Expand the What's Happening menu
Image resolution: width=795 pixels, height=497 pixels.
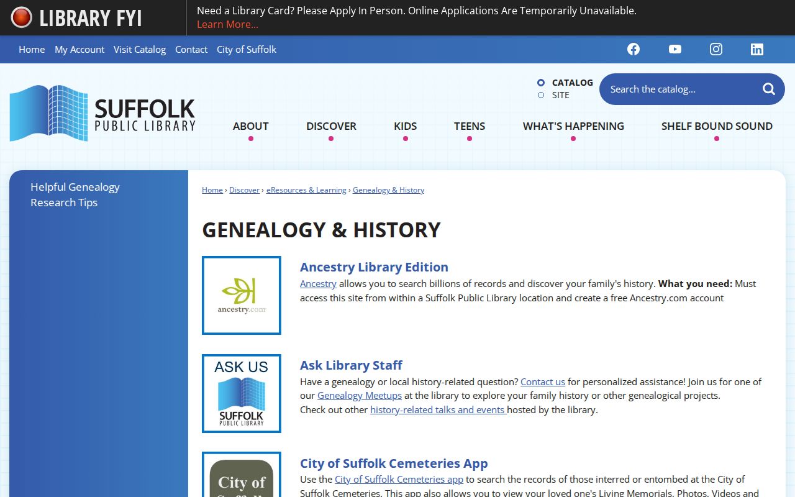573,126
